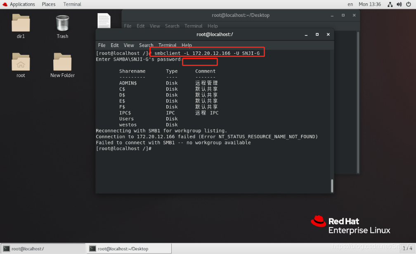Image resolution: width=416 pixels, height=254 pixels.
Task: Open the root home folder icon
Action: 21,62
